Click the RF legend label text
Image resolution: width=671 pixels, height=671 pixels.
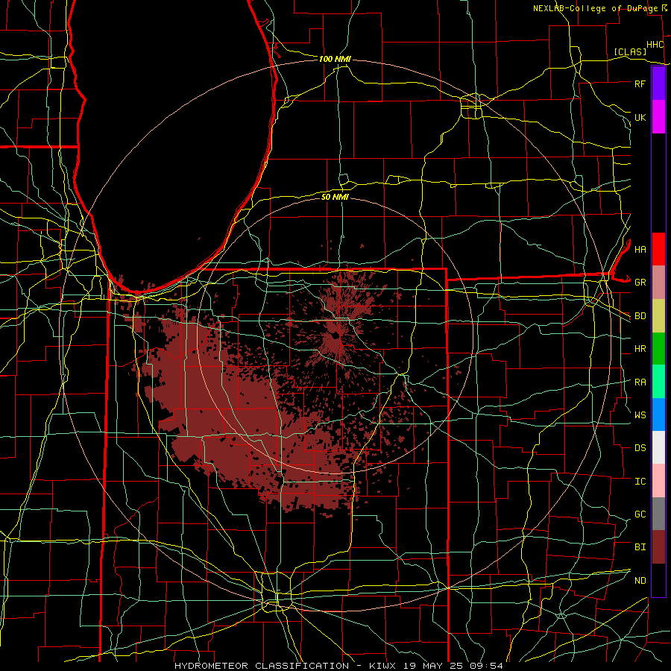(x=640, y=84)
